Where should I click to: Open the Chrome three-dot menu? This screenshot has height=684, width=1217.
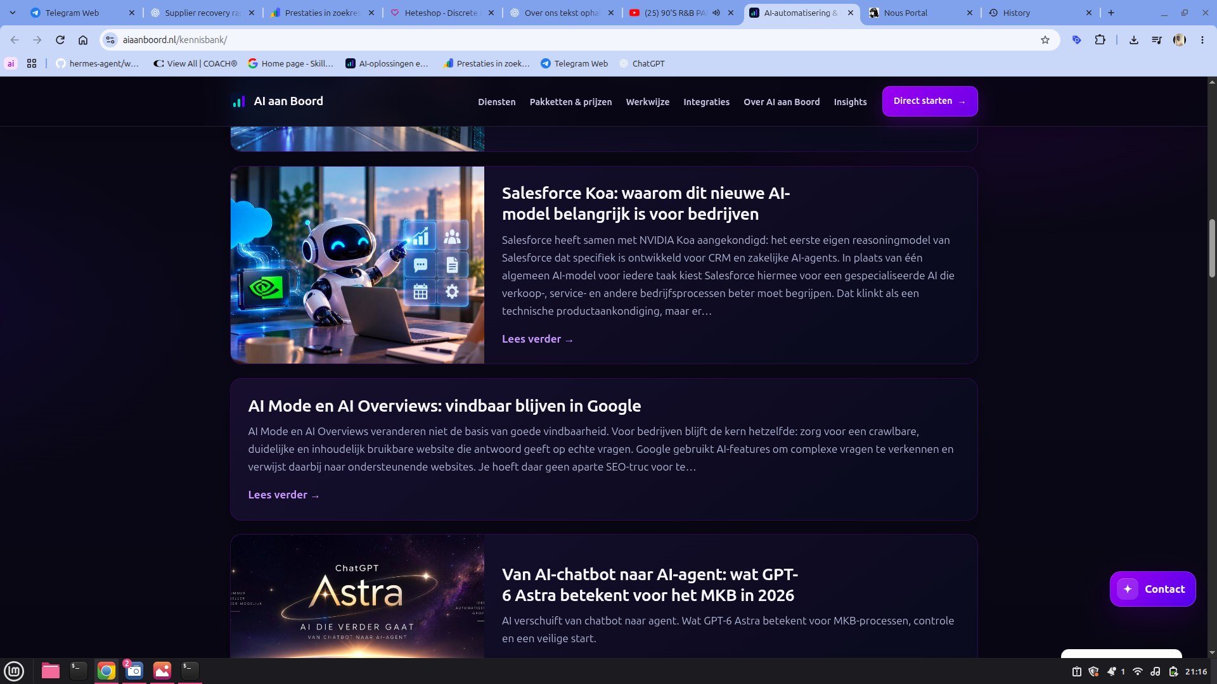click(x=1202, y=40)
